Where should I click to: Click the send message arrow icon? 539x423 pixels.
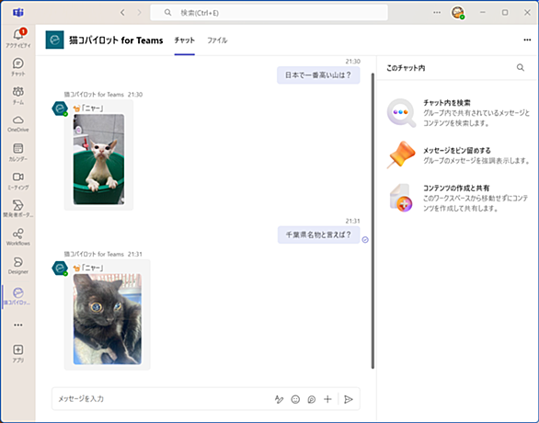tap(349, 399)
